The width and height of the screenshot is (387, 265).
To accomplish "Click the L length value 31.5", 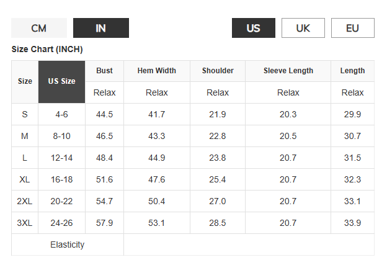I will 352,158.
